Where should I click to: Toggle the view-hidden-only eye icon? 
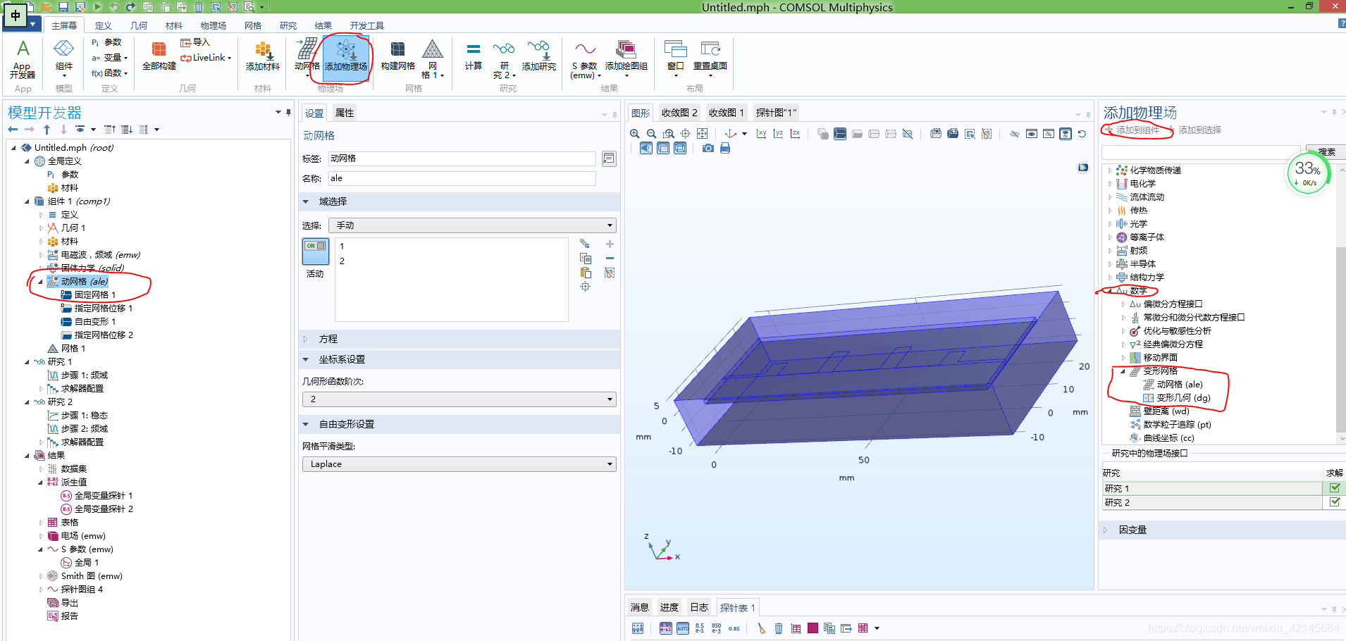point(1049,134)
